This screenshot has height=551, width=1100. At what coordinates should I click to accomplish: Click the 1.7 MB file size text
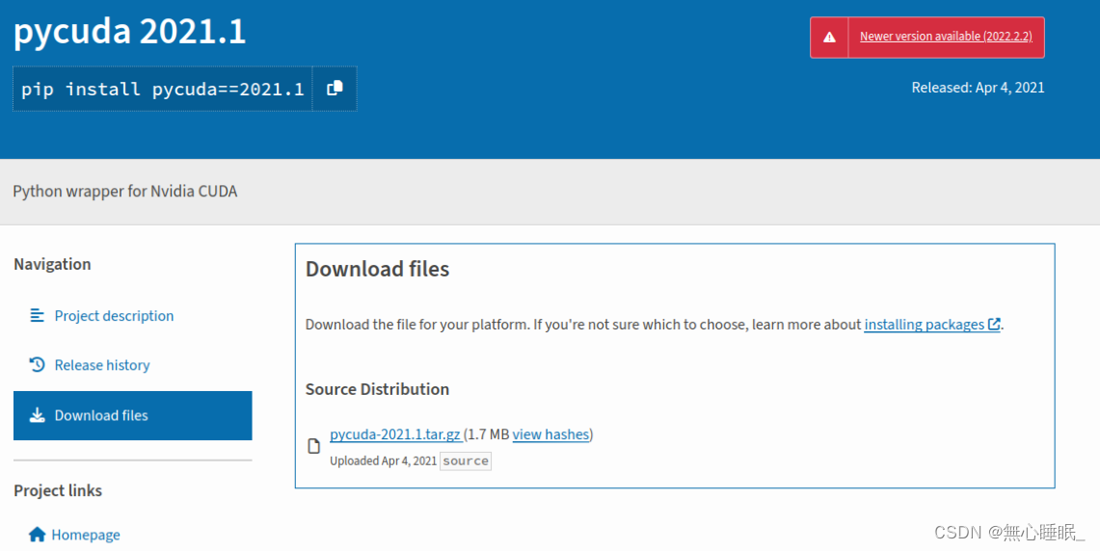point(488,434)
